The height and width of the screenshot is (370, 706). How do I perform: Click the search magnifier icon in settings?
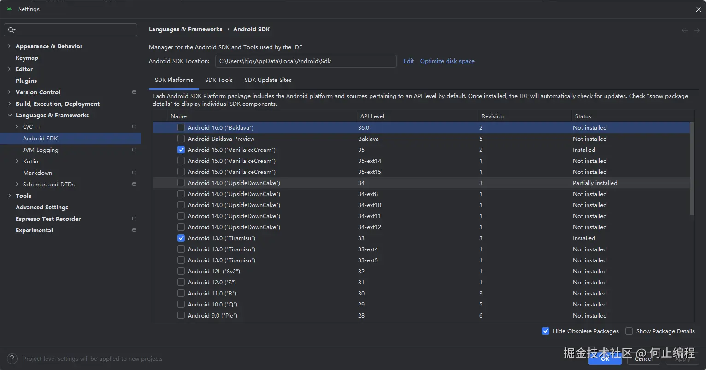pos(12,30)
